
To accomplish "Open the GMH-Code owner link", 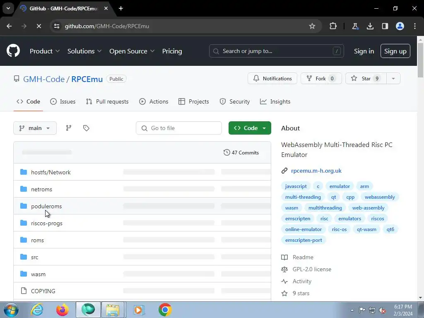I will click(44, 79).
